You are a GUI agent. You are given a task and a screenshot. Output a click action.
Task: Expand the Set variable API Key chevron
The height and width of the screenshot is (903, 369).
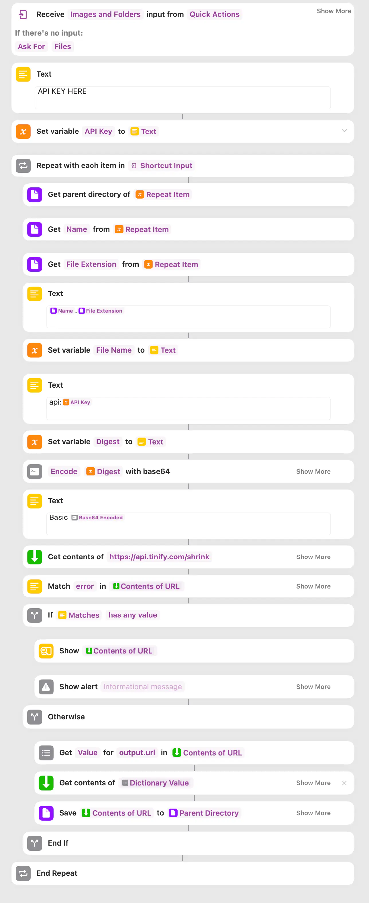(344, 131)
